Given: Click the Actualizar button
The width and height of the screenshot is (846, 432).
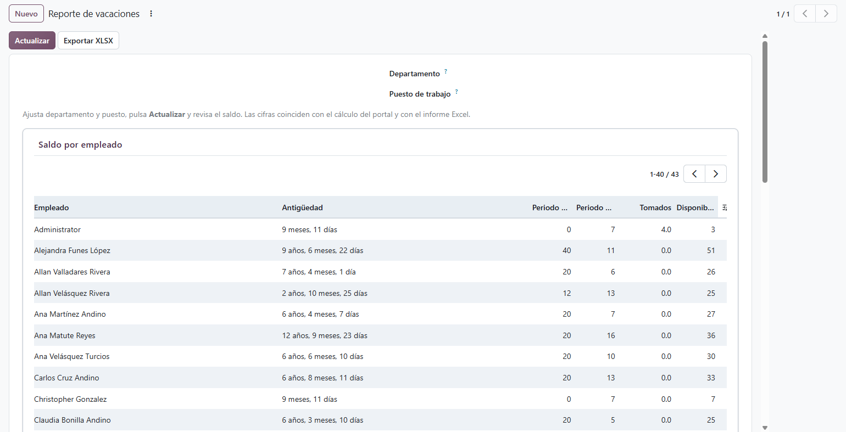Looking at the screenshot, I should click(x=32, y=41).
